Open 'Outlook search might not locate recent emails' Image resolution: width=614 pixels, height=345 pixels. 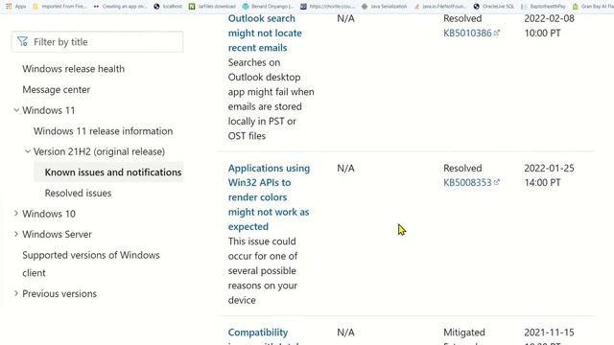[x=265, y=34]
